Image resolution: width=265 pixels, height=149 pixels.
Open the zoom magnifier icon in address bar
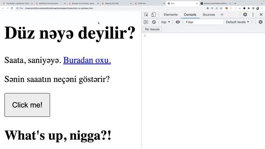(212, 8)
